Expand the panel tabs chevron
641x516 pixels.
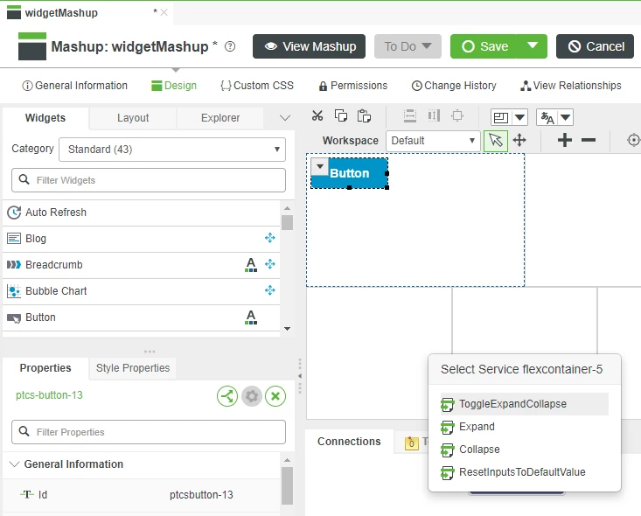[285, 118]
